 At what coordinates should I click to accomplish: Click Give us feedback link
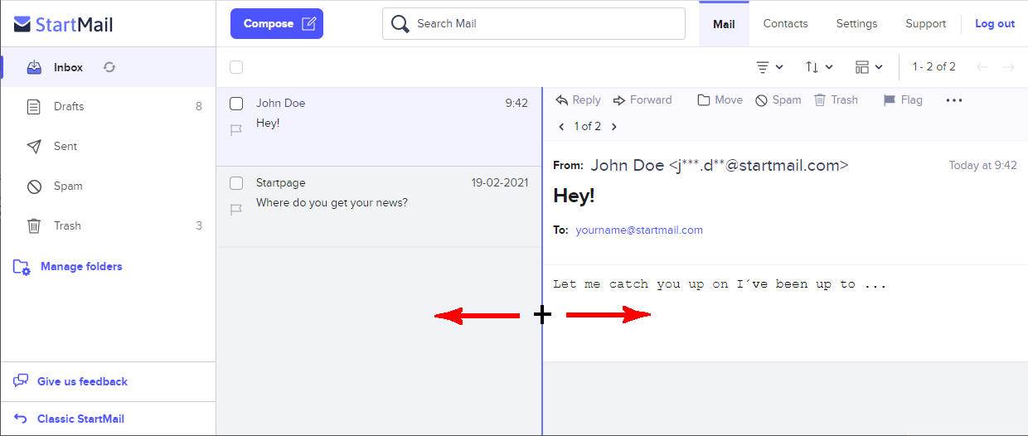click(x=82, y=381)
